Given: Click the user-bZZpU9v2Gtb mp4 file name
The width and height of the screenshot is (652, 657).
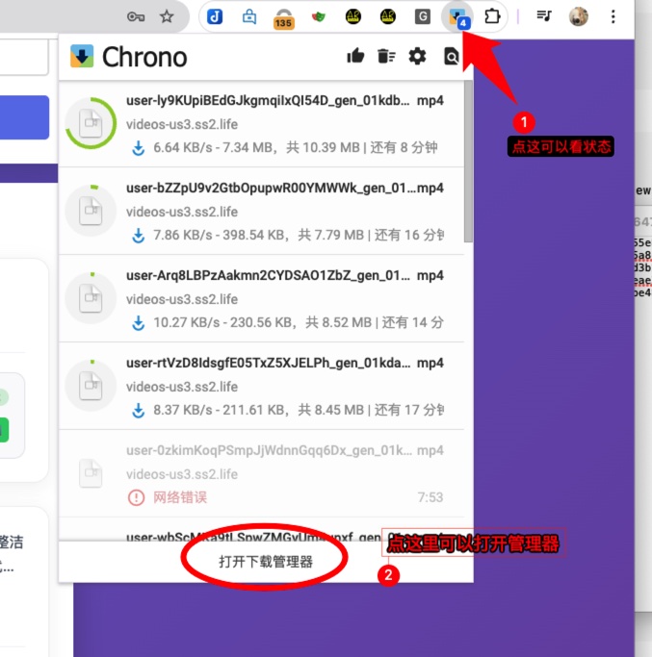Looking at the screenshot, I should click(270, 188).
